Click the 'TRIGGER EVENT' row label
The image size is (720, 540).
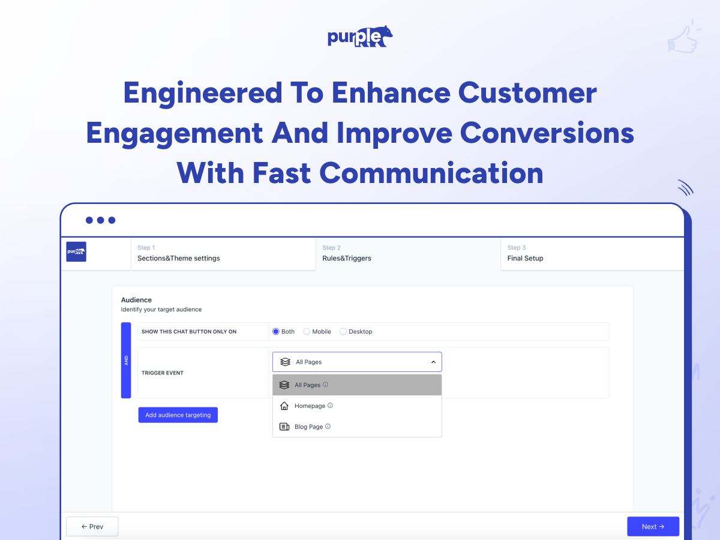[x=163, y=373]
